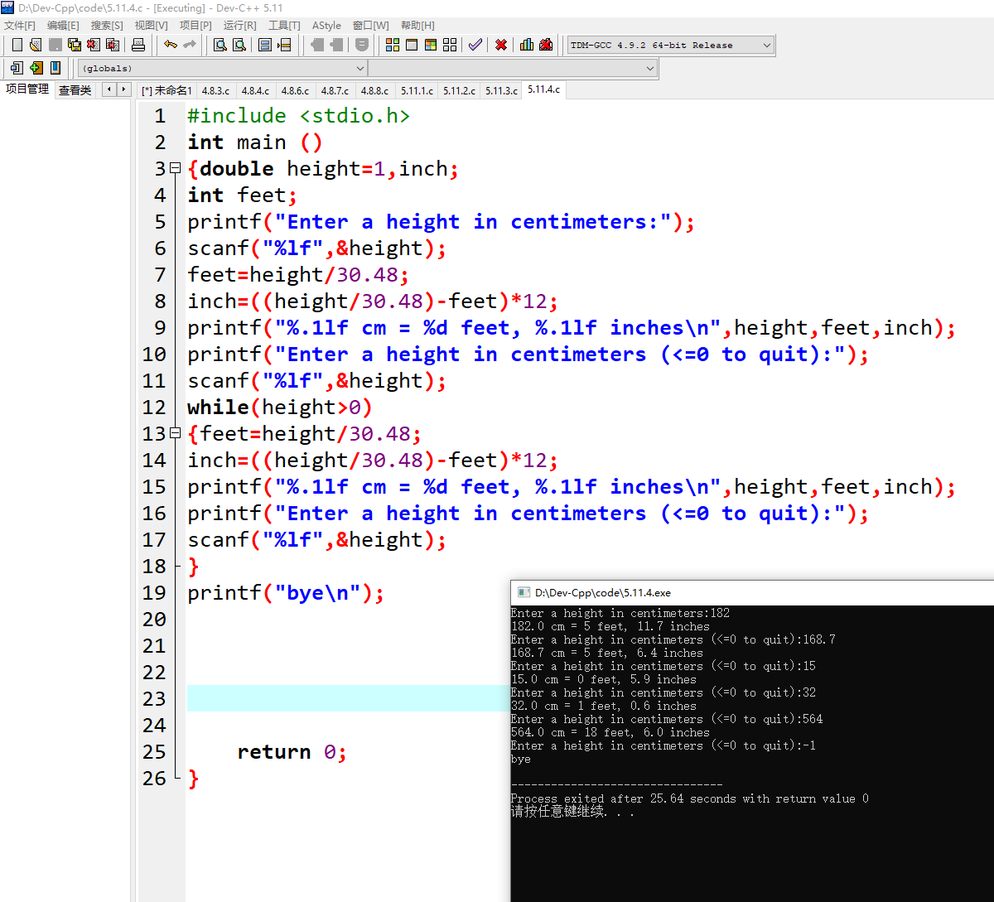Select the active 5.11.4.c file tab
Viewport: 994px width, 902px height.
tap(543, 89)
